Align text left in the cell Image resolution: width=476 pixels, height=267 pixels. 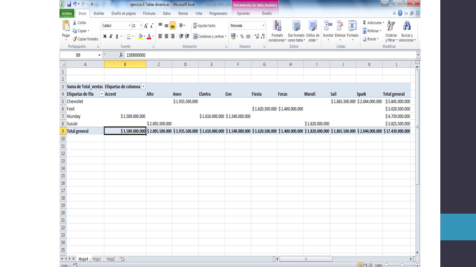(x=160, y=36)
